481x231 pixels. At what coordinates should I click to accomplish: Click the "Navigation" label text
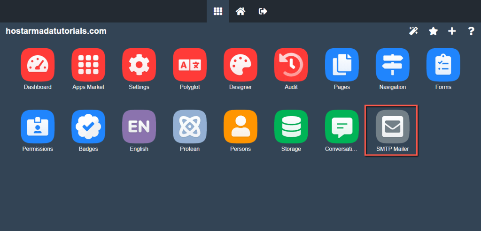coord(393,87)
